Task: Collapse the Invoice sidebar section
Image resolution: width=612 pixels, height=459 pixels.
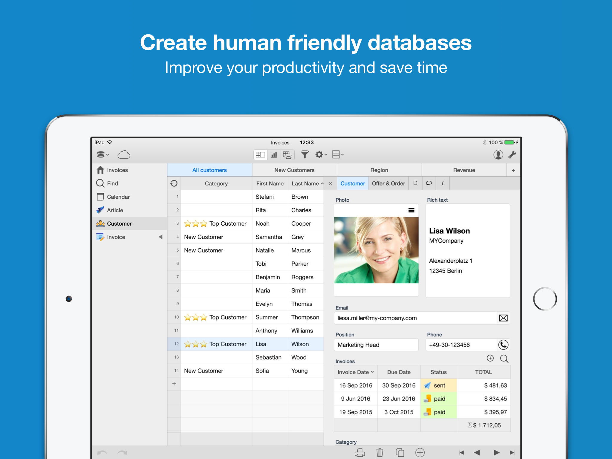Action: tap(161, 237)
